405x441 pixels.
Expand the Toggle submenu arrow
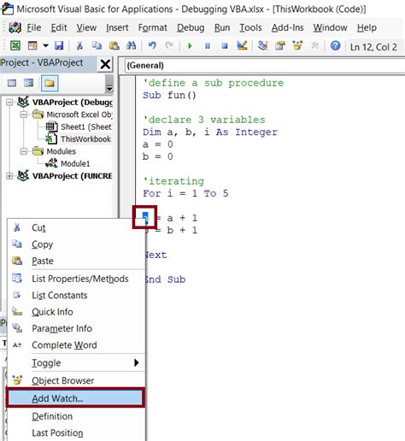(x=137, y=362)
